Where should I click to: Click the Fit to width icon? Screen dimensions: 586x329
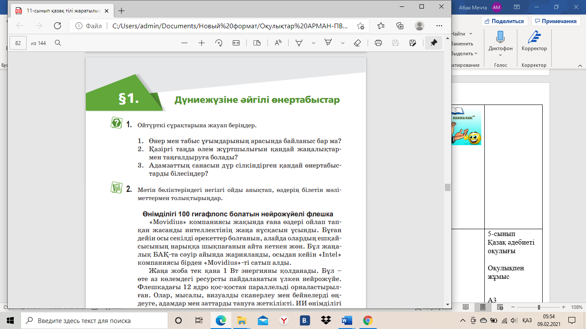[x=236, y=43]
